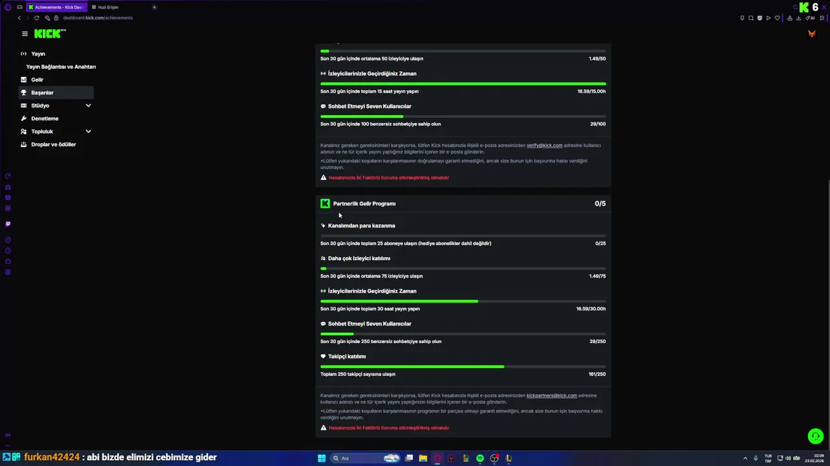Click the 29/250 unique chatters value
The width and height of the screenshot is (830, 466).
(x=597, y=342)
